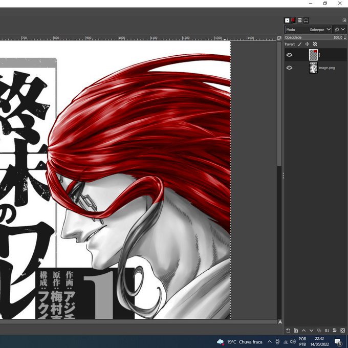Select the image.png layer thumbnail
Screen dimensions: 348x348
click(313, 68)
